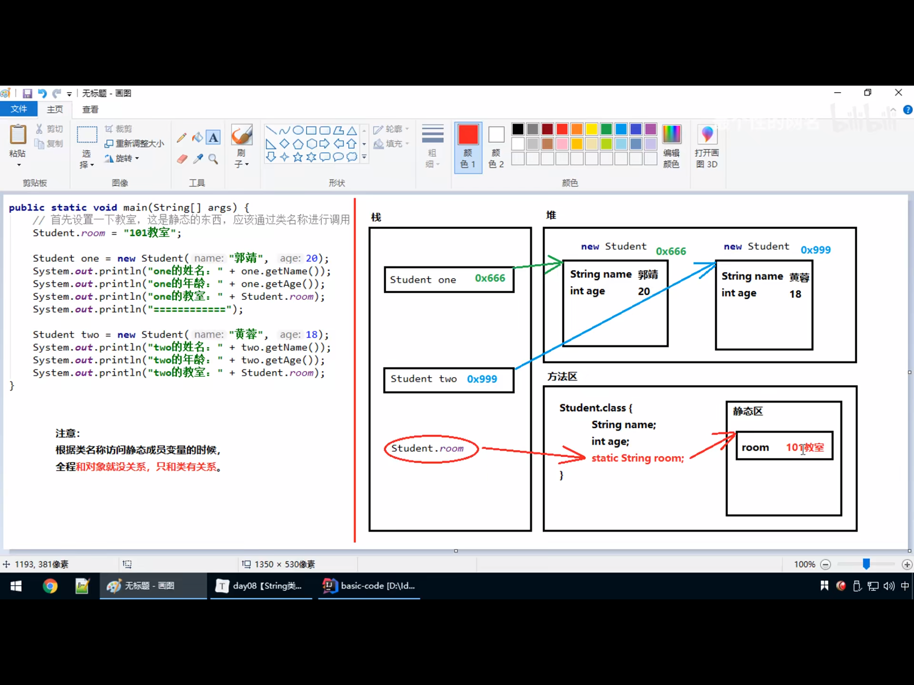914x685 pixels.
Task: Open Paint 3D button
Action: pyautogui.click(x=706, y=146)
